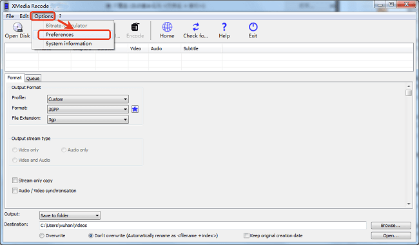The image size is (419, 245).
Task: Enable Keep original creation date checkbox
Action: pyautogui.click(x=246, y=235)
